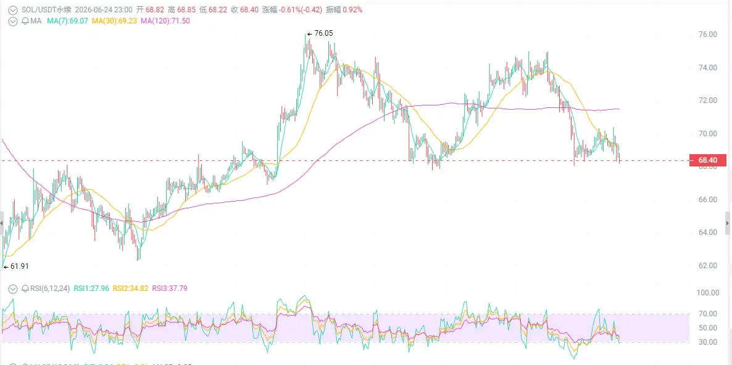
Task: Click the RSI1:27.96 legend value
Action: point(91,289)
